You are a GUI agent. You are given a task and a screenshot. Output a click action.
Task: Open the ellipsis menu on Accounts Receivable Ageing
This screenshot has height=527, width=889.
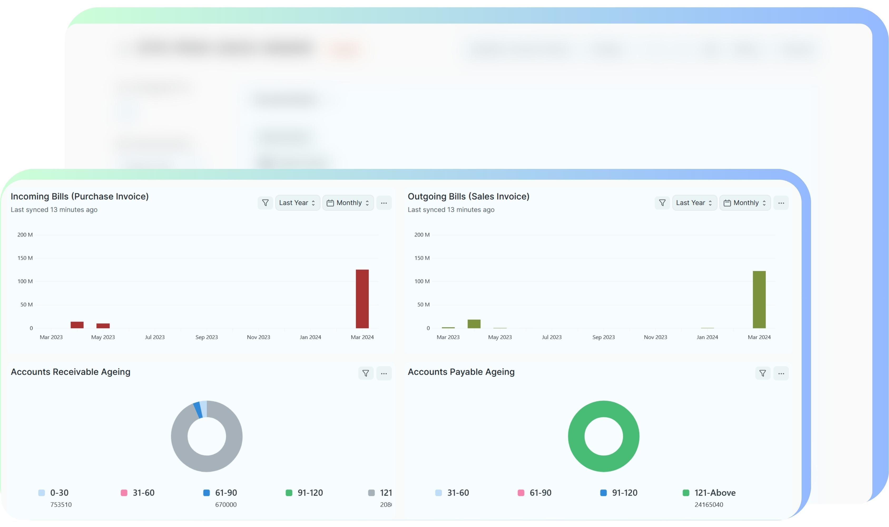384,373
